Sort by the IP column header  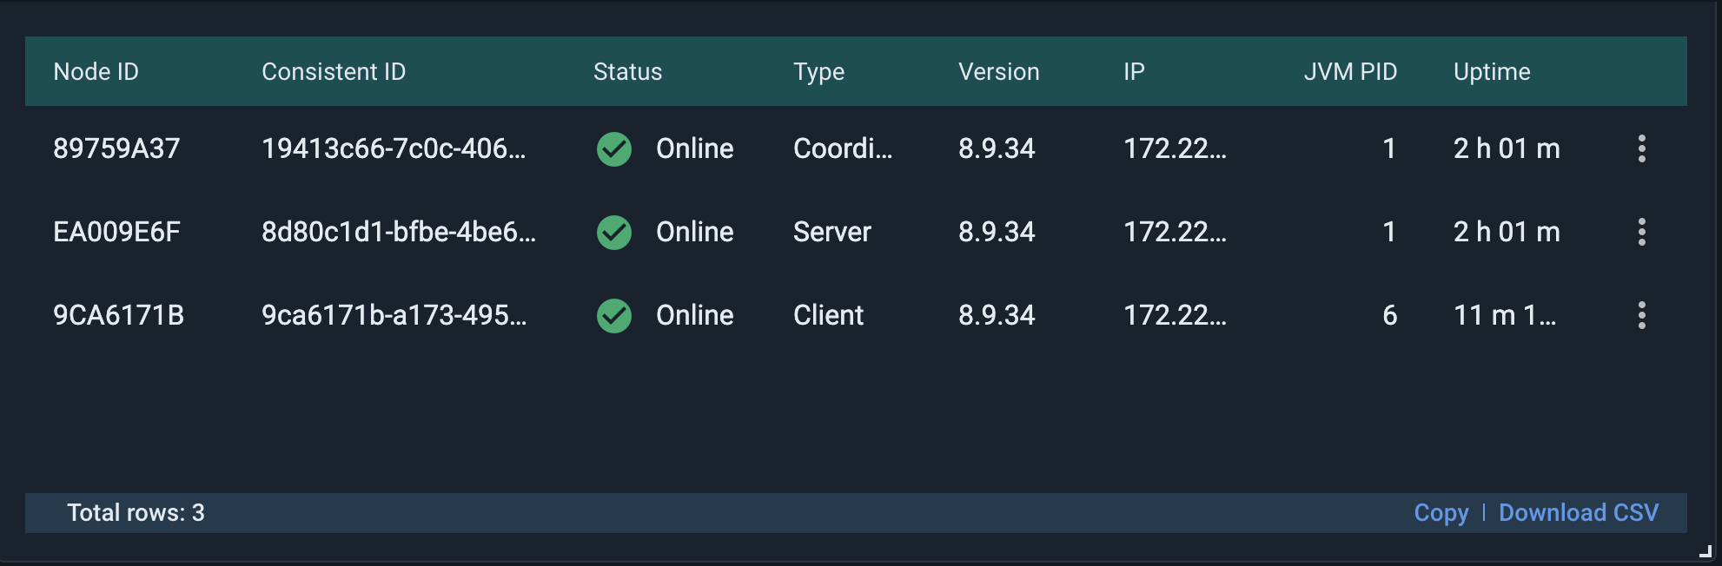point(1134,72)
